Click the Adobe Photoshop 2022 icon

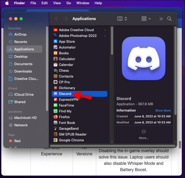click(56, 36)
